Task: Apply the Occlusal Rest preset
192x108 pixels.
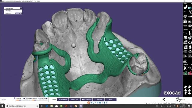Action: (x=63, y=100)
